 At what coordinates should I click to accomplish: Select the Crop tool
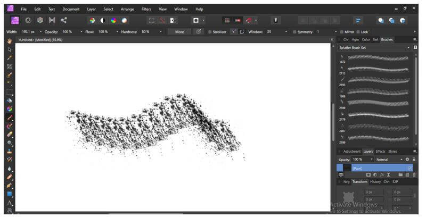click(x=10, y=66)
